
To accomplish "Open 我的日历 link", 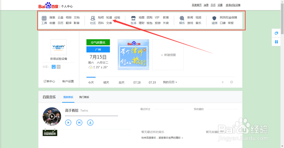I will 170,82.
